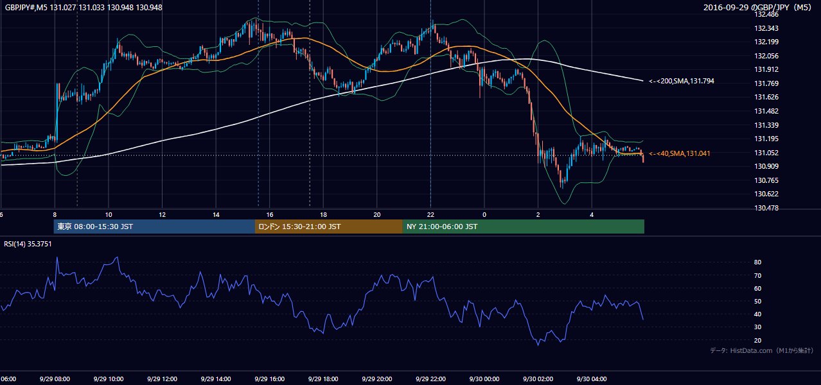Click the 131.195 price axis label
821x385 pixels.
766,139
